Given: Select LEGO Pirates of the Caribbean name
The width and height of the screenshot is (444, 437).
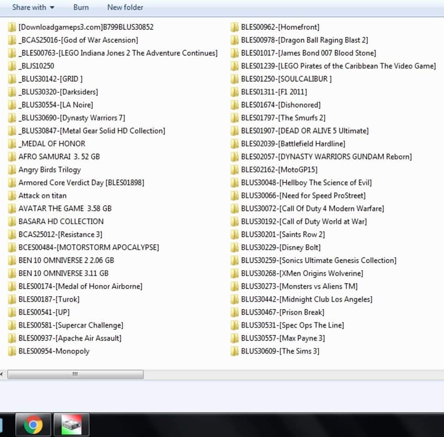Looking at the screenshot, I should click(339, 66).
